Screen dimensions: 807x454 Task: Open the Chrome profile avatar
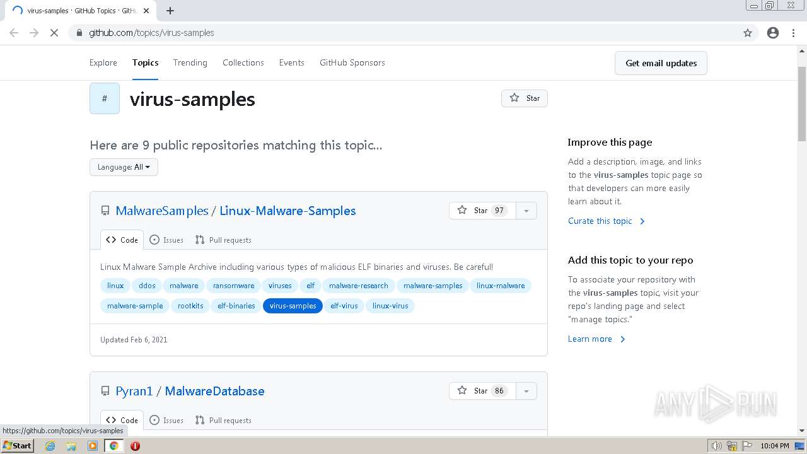point(773,33)
